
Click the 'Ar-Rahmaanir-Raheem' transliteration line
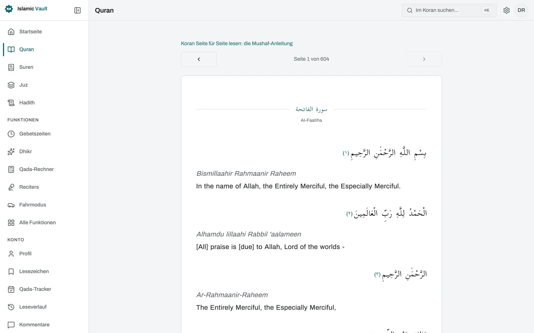click(x=232, y=295)
